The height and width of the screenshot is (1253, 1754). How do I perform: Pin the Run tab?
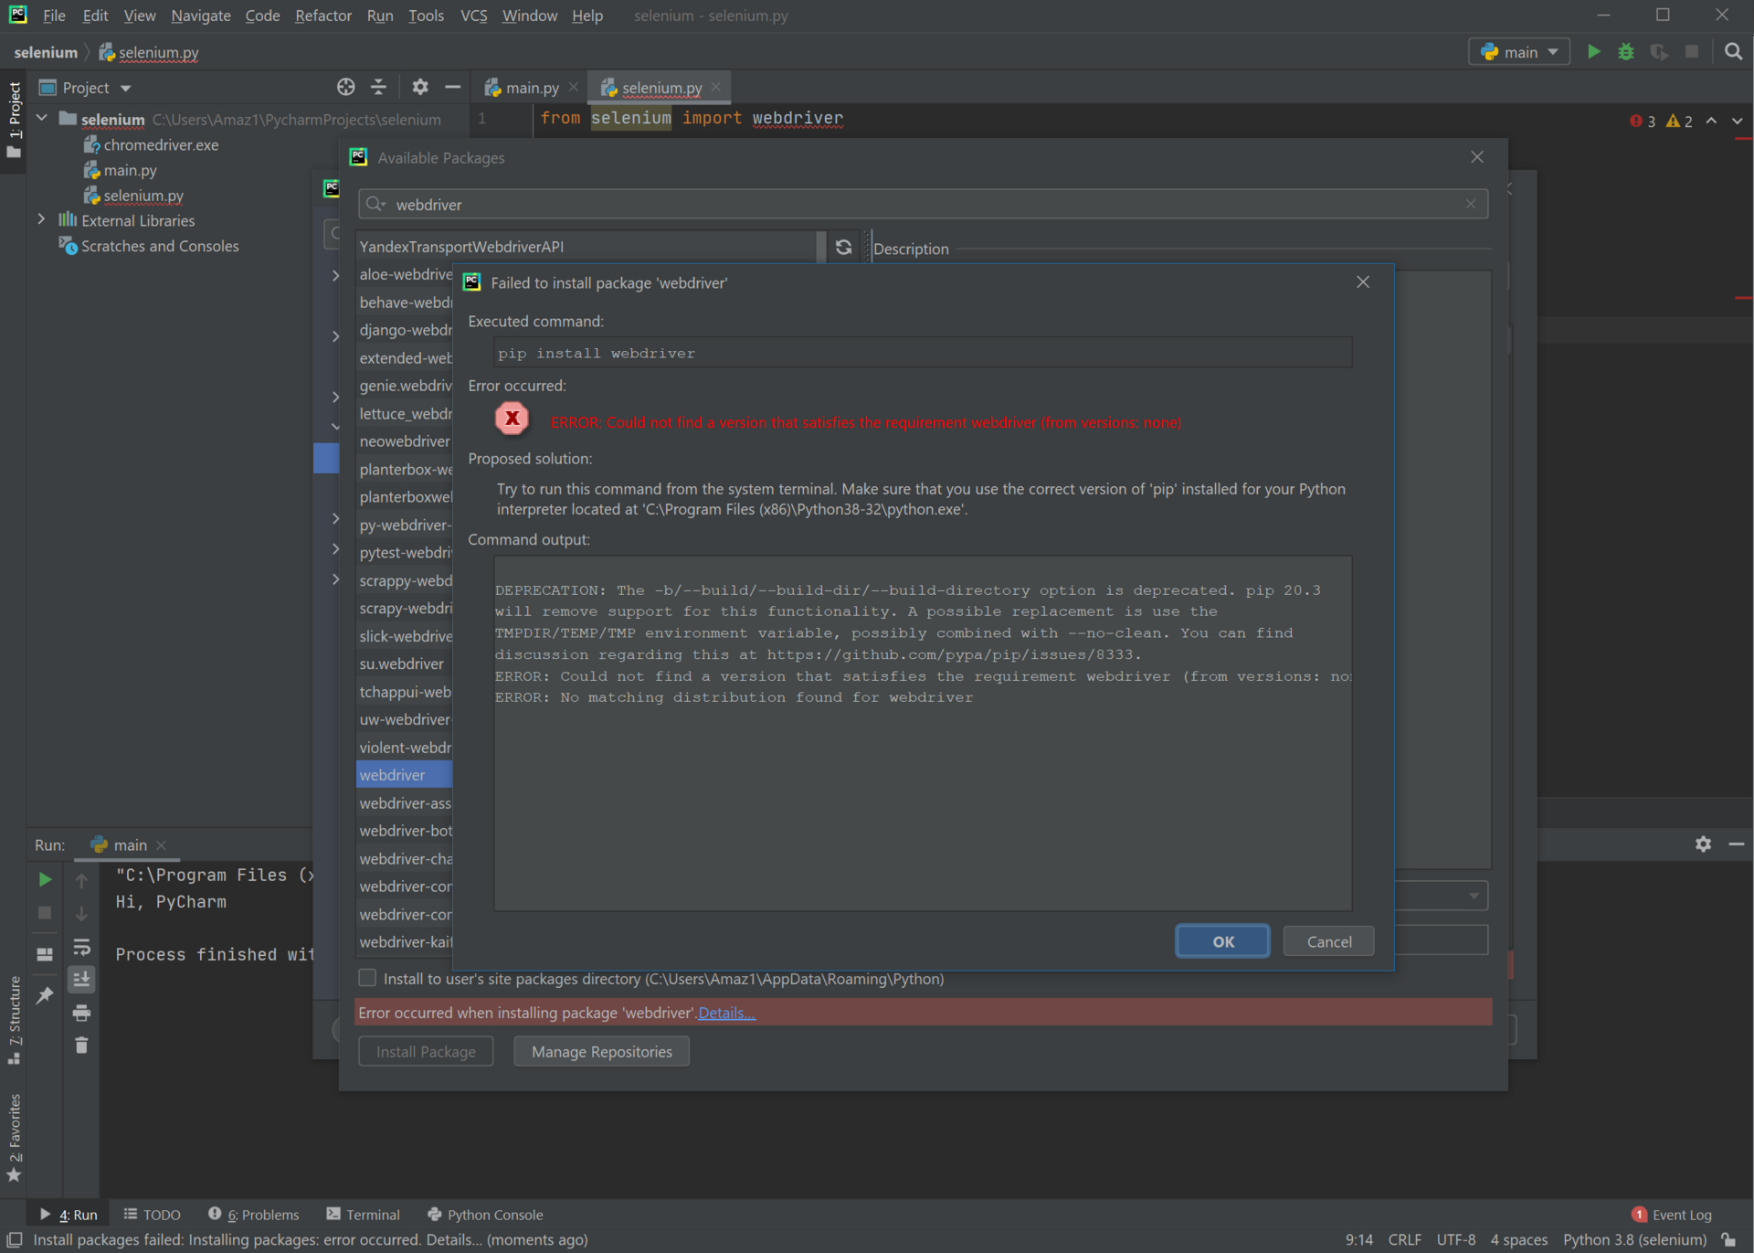[x=45, y=995]
